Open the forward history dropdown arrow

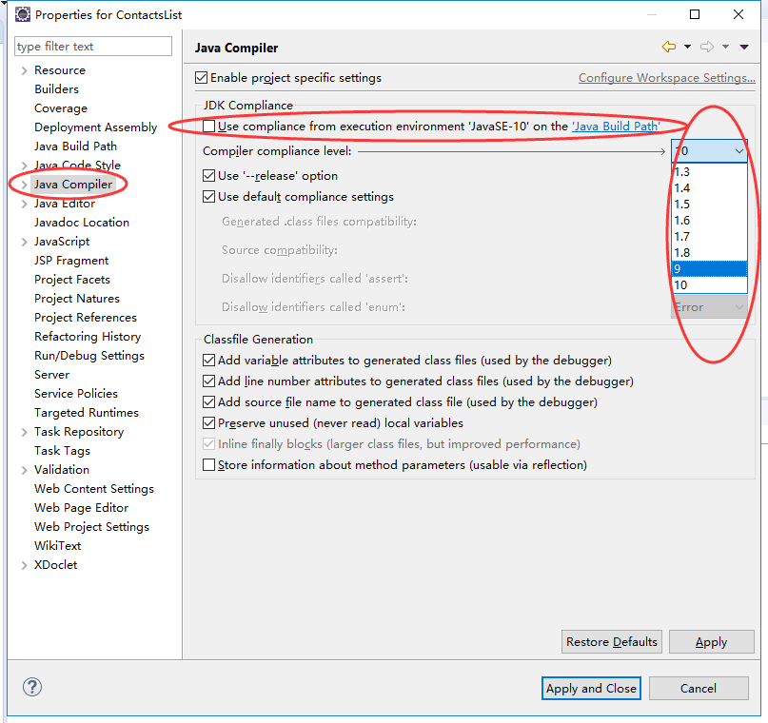[725, 47]
